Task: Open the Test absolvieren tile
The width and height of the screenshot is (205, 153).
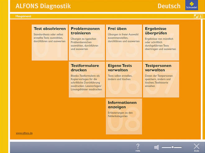Action: point(50,43)
